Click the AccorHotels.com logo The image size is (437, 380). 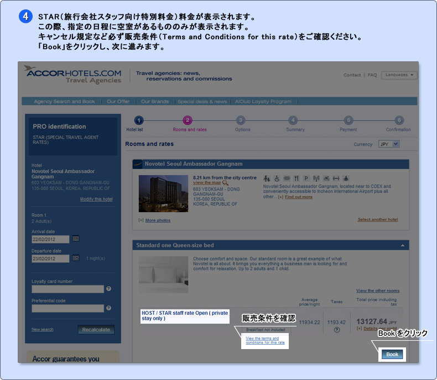(74, 75)
